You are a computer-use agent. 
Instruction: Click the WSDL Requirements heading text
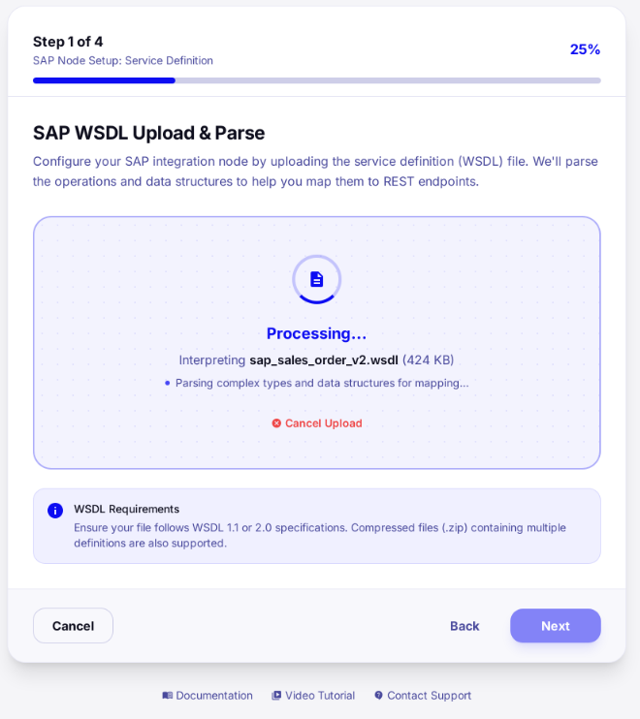pyautogui.click(x=127, y=509)
